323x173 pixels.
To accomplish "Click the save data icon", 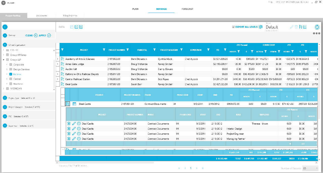I will pos(72,27).
